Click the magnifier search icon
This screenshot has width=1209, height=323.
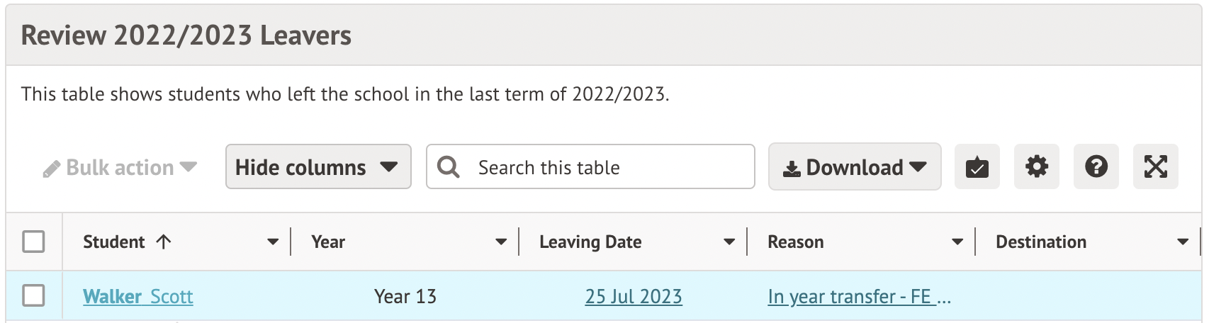pos(448,167)
